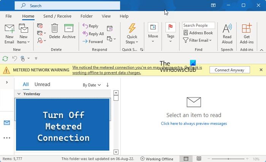Collapse the Yesterday message group

click(19, 94)
